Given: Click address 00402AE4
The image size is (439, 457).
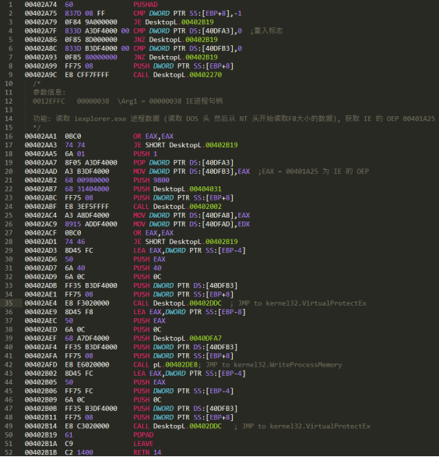Looking at the screenshot, I should click(40, 303).
